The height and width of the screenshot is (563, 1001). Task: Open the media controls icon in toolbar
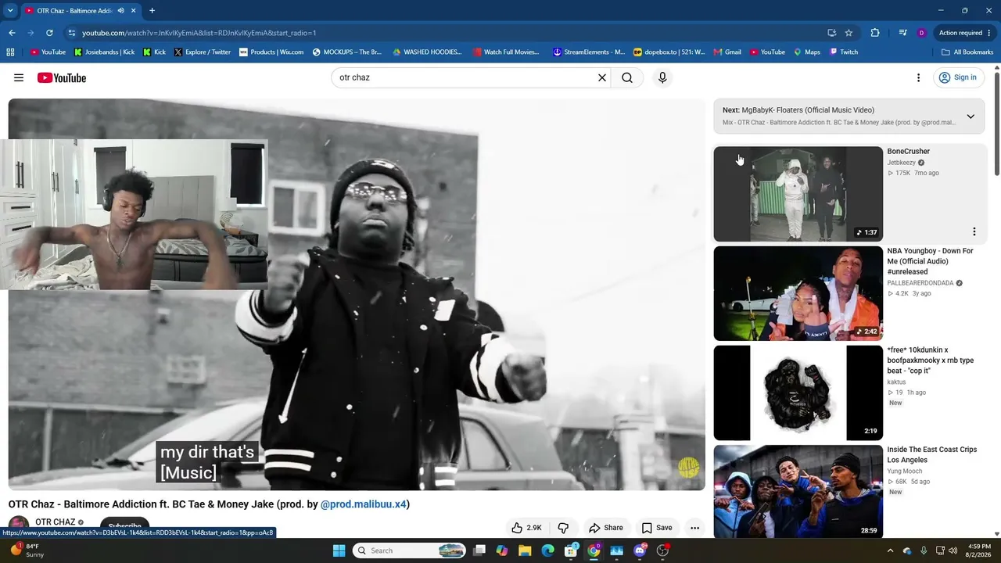pyautogui.click(x=902, y=33)
